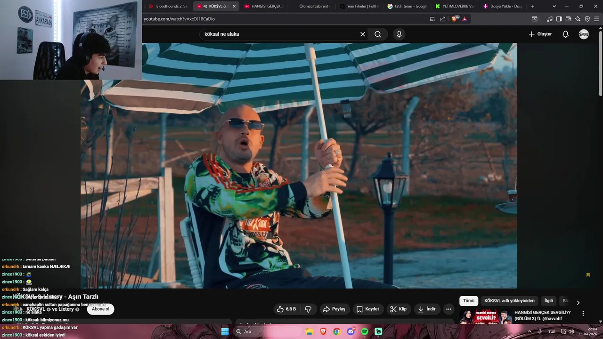Viewport: 603px width, 339px height.
Task: Expand hidden system tray icons chevron
Action: click(x=530, y=331)
